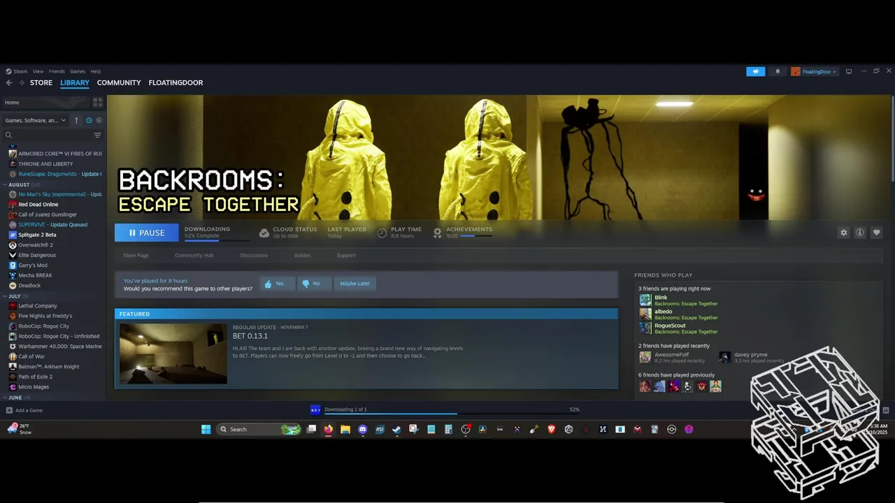Toggle the ready-to-play filter icon
895x503 pixels.
click(x=99, y=120)
